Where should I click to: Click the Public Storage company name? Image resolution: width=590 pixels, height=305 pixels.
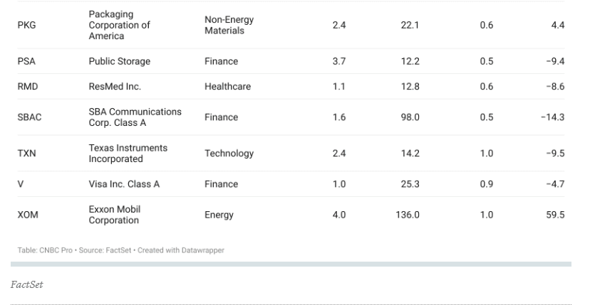(119, 61)
